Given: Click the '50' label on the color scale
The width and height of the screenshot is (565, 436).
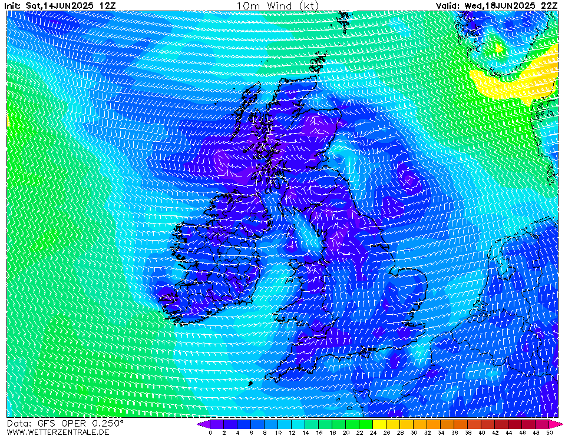Looking at the screenshot, I should [x=550, y=432].
